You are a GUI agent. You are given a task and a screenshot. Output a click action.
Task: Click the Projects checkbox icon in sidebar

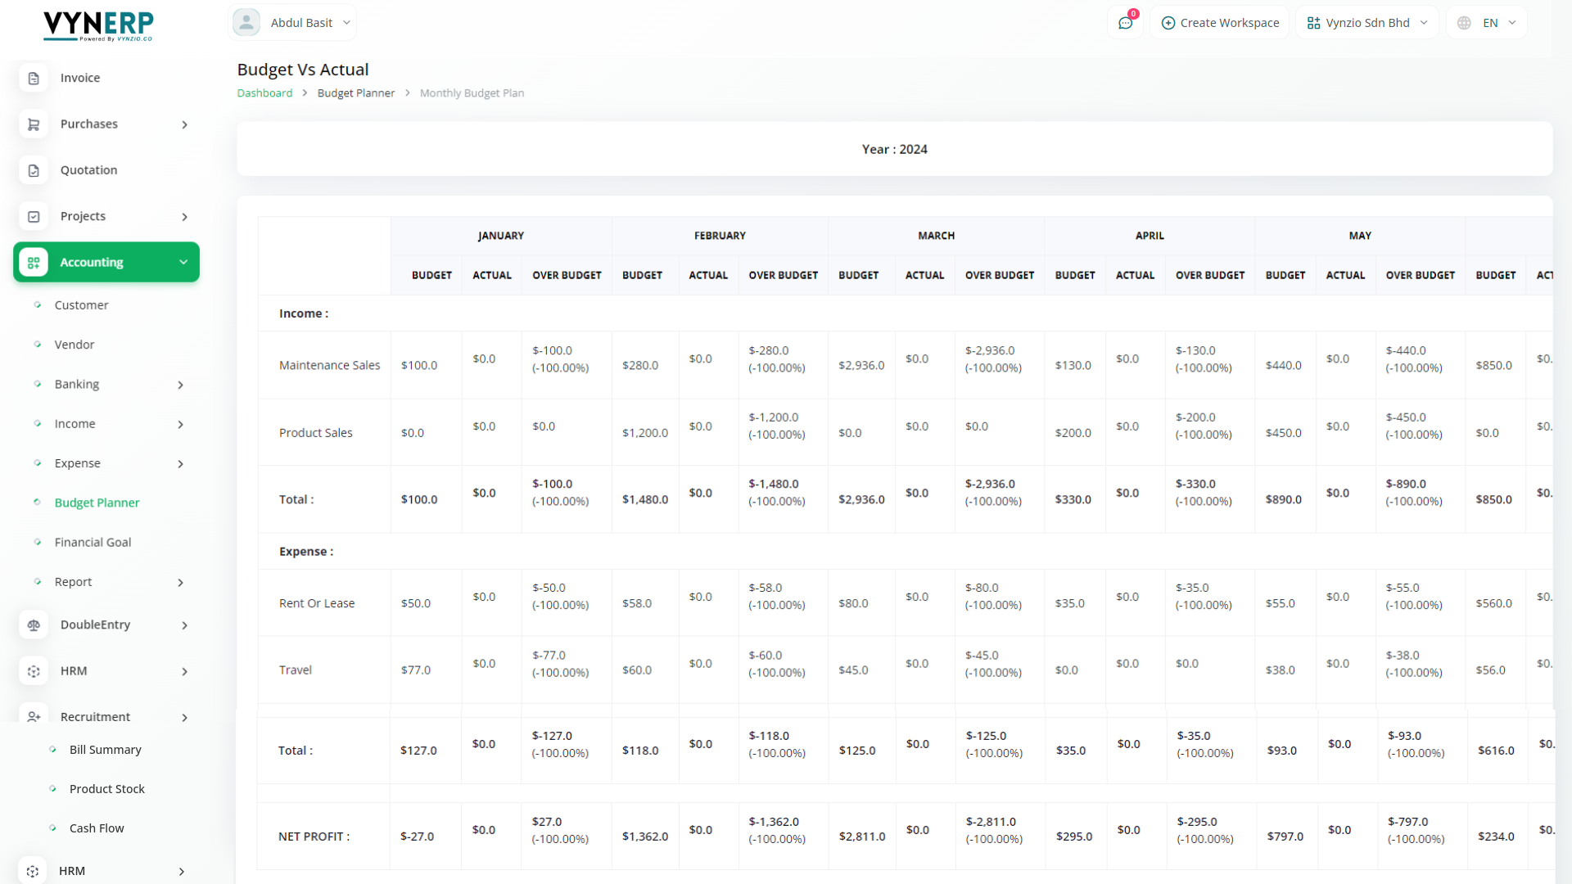(x=34, y=217)
